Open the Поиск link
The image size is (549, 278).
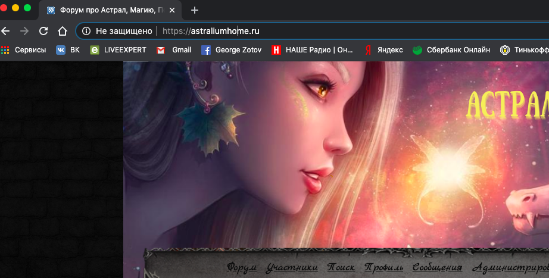tap(341, 268)
